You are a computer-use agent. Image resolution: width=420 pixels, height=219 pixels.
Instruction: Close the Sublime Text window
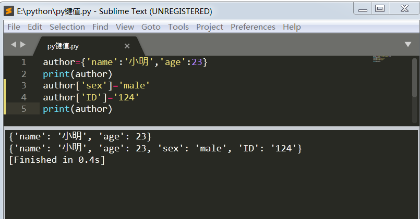pos(404,8)
